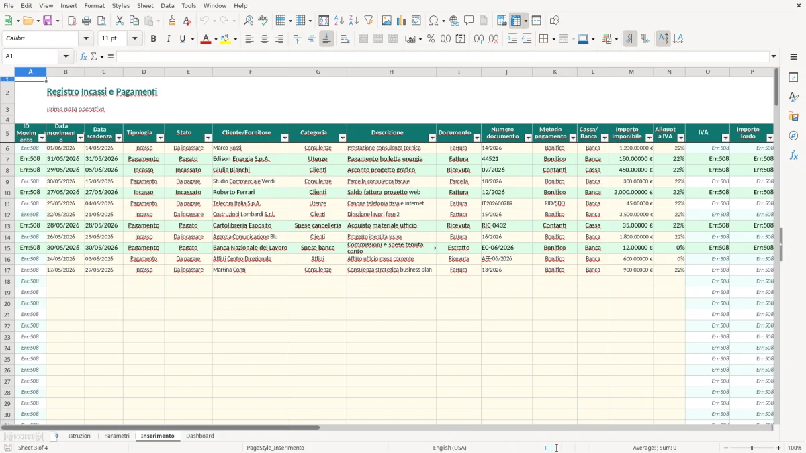
Task: Click the Sort Descending icon
Action: coord(354,21)
